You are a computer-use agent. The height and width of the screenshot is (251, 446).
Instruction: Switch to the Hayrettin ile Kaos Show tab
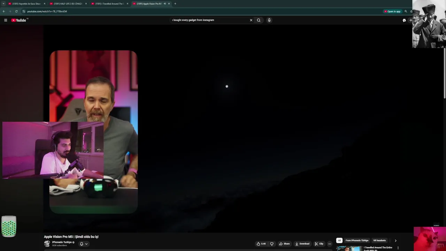26,4
